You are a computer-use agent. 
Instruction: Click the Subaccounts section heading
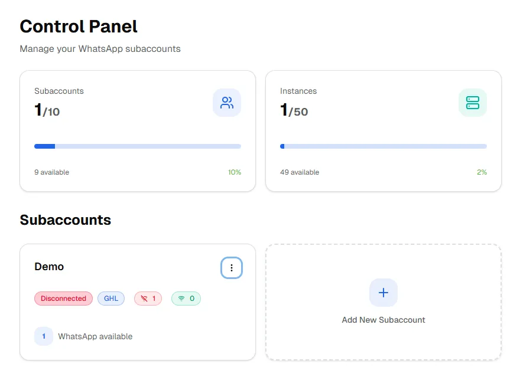(x=66, y=220)
